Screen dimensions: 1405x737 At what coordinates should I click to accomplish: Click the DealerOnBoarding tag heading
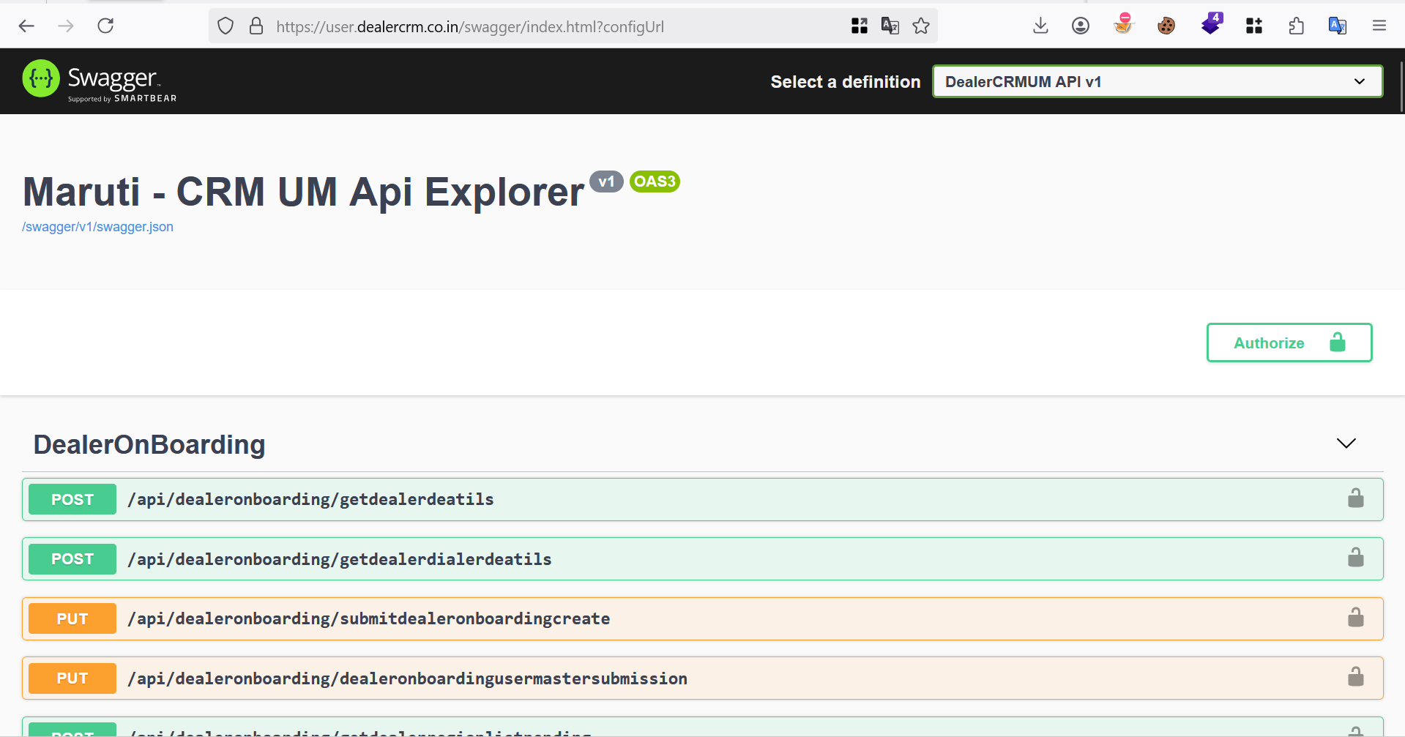tap(149, 444)
